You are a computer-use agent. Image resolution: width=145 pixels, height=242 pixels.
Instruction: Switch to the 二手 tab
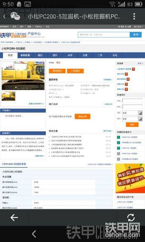pos(100,55)
